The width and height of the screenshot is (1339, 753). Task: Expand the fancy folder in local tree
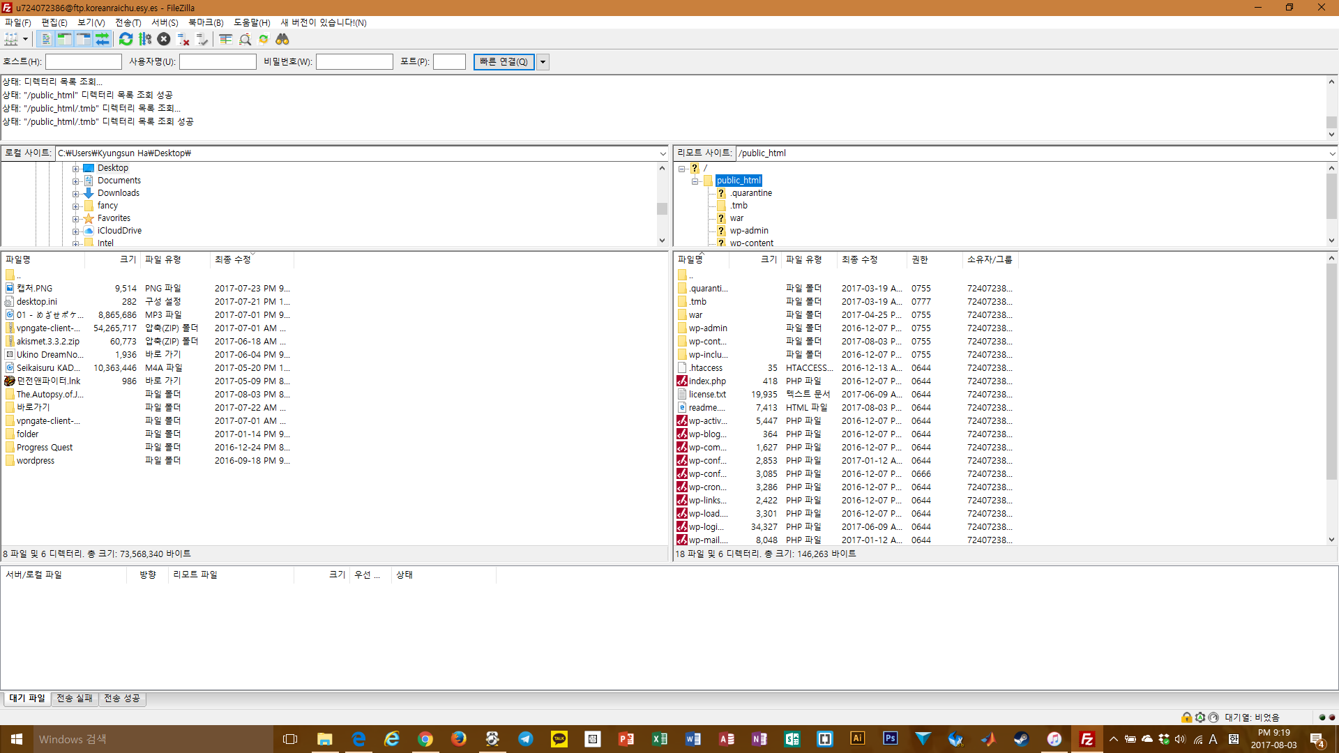point(76,206)
